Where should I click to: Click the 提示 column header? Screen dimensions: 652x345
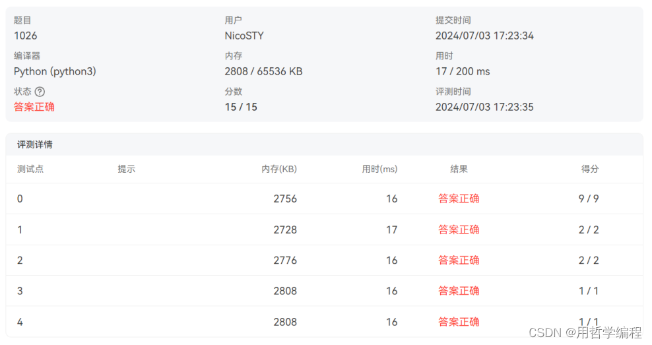127,169
